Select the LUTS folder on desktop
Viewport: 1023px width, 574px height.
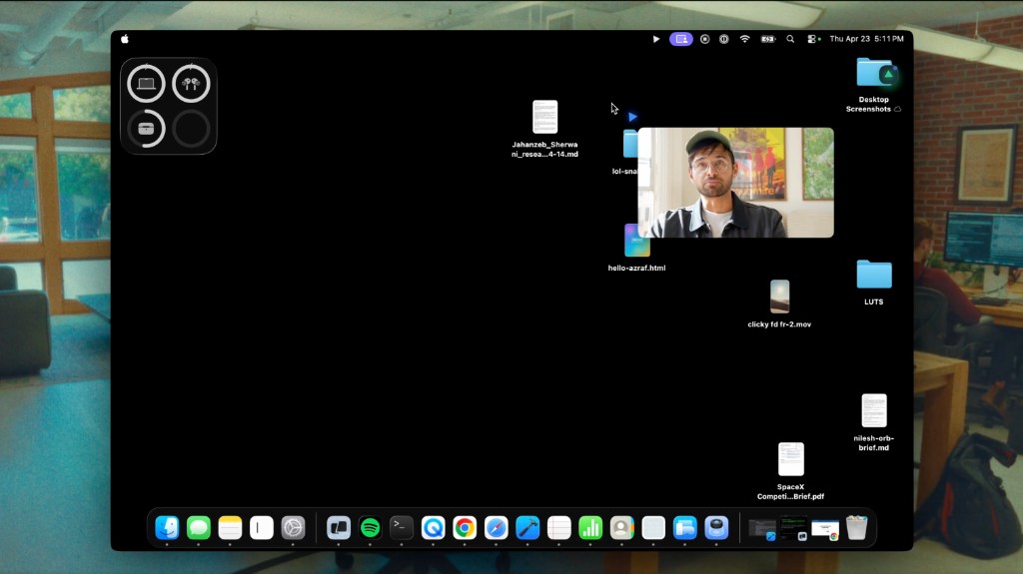[x=874, y=283]
